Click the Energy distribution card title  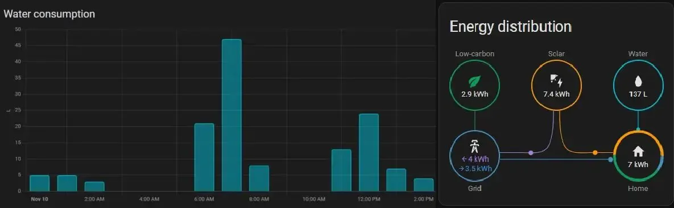click(510, 27)
